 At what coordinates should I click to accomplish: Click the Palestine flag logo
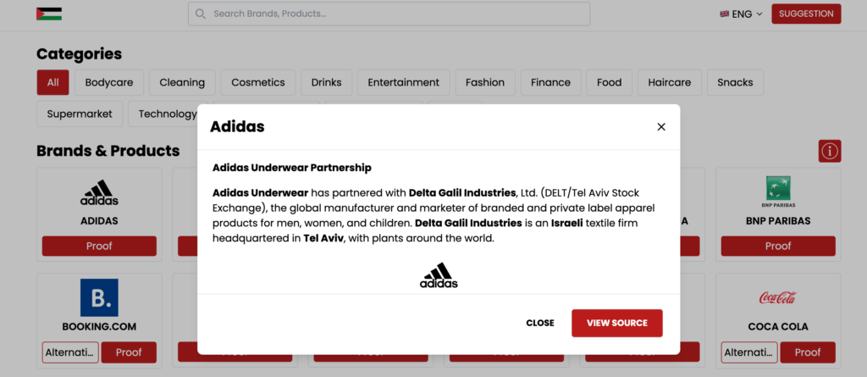pos(48,14)
